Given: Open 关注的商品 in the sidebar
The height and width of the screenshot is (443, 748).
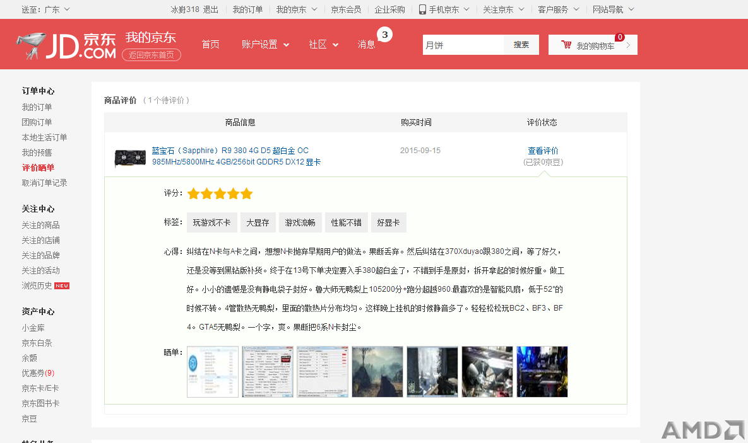Looking at the screenshot, I should point(40,226).
